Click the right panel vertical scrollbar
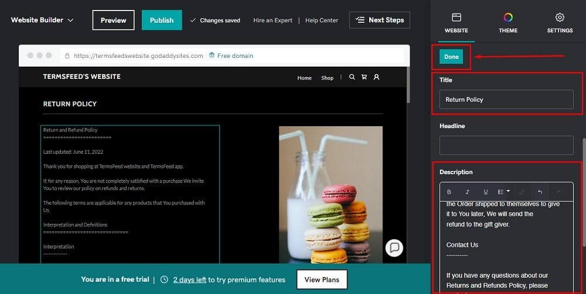586x294 pixels. click(584, 192)
